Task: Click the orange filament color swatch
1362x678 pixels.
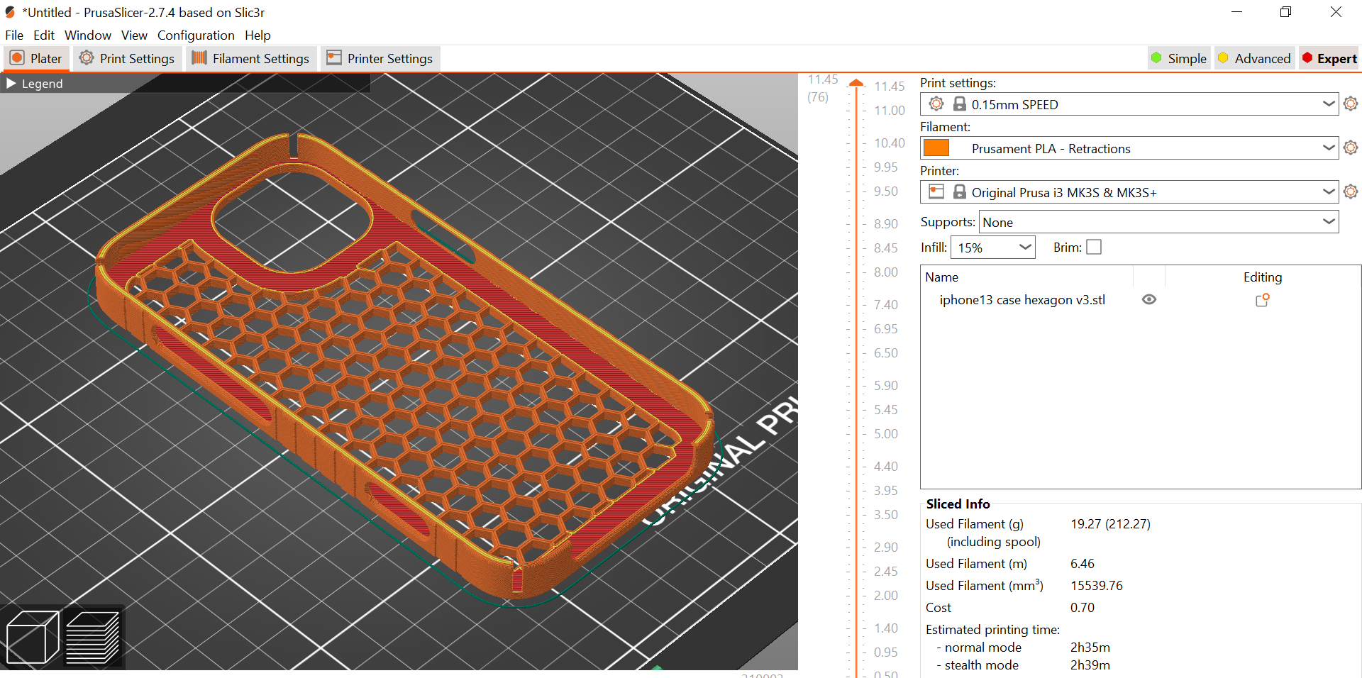Action: tap(936, 148)
